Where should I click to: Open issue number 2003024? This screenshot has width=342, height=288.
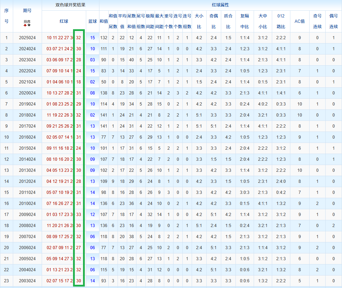click(x=27, y=281)
